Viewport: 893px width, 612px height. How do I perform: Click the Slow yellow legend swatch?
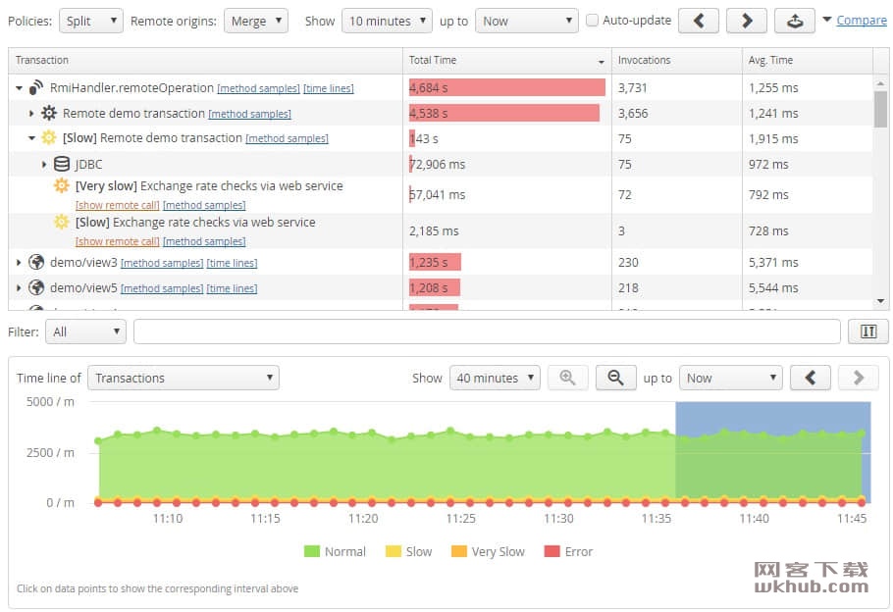click(394, 551)
